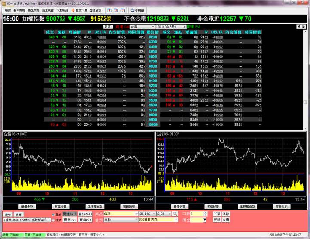Viewport: 310px width, 239px height.
Task: Open the ROD當日有效 order condition dropdown
Action: pos(176,220)
